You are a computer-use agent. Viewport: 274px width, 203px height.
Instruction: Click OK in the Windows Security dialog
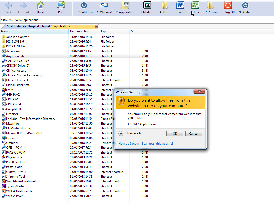click(x=175, y=133)
